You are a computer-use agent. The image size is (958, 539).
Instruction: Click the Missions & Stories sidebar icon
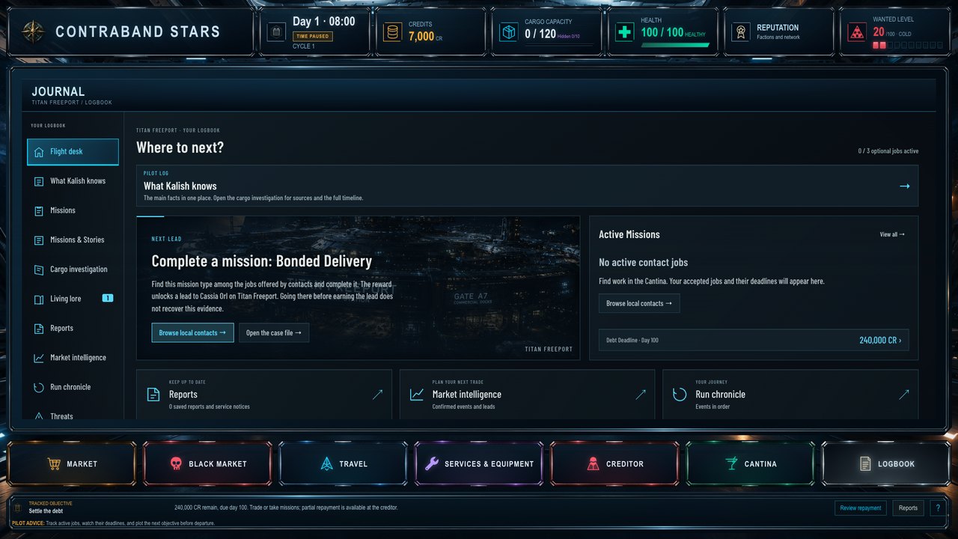pos(39,240)
